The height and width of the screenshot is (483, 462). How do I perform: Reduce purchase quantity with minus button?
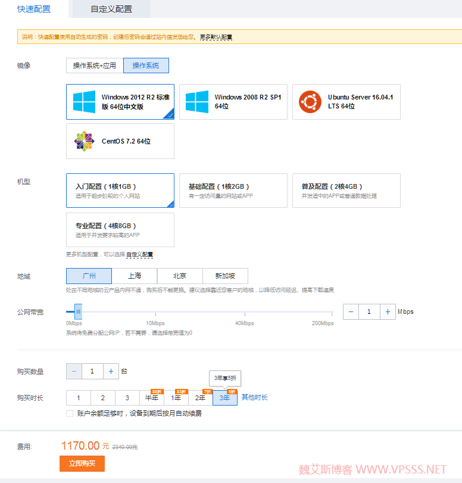tap(74, 371)
